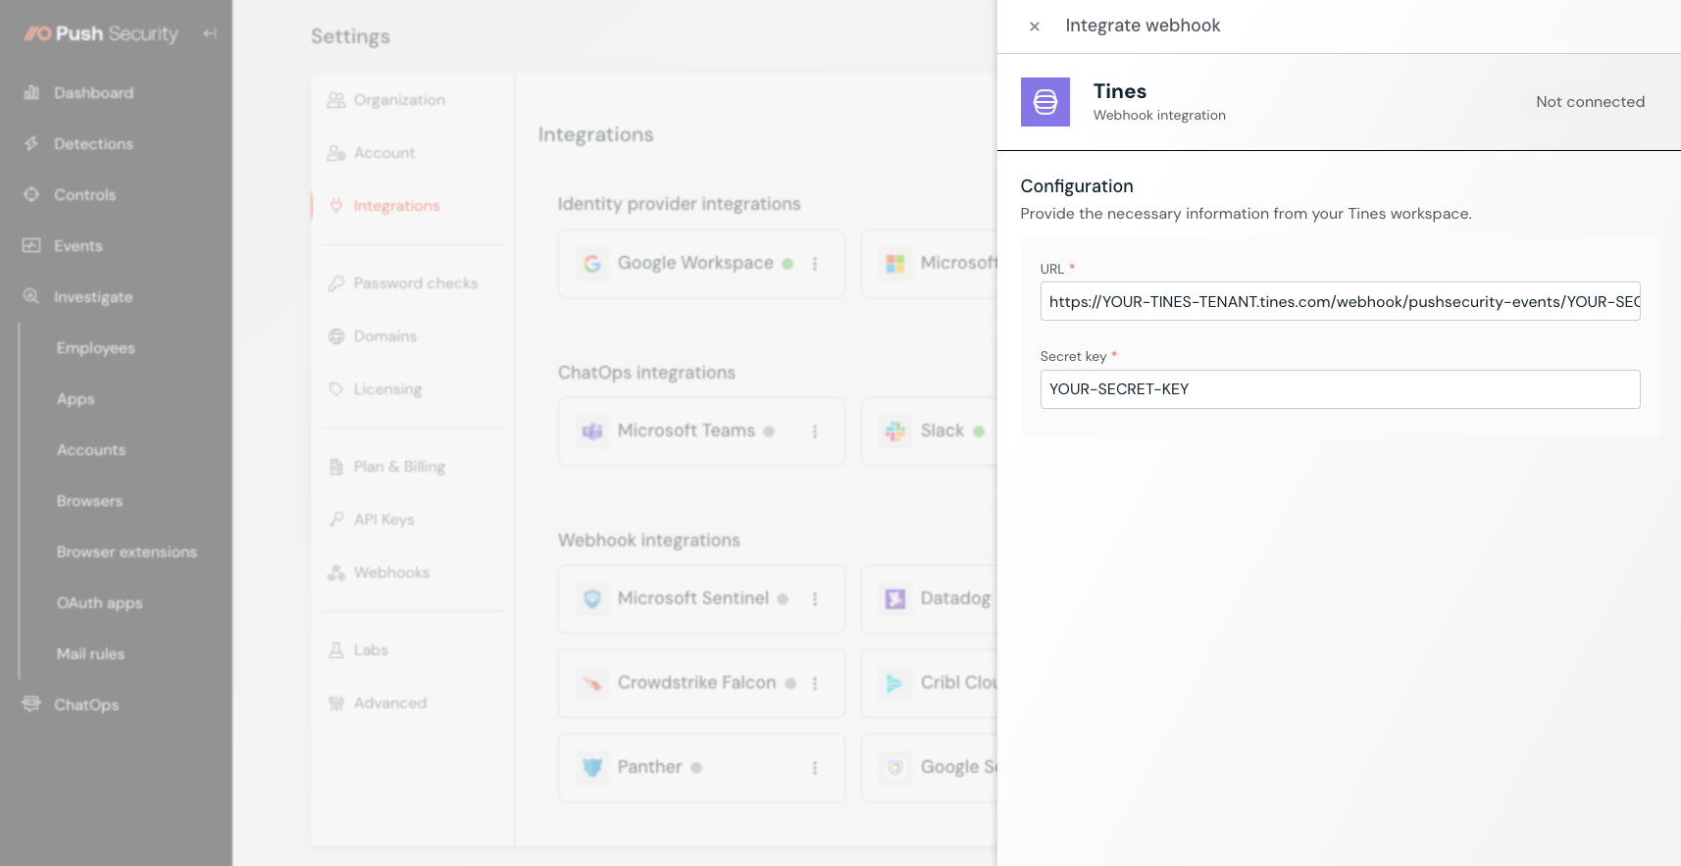Image resolution: width=1681 pixels, height=866 pixels.
Task: Click the Account user icon
Action: click(336, 153)
